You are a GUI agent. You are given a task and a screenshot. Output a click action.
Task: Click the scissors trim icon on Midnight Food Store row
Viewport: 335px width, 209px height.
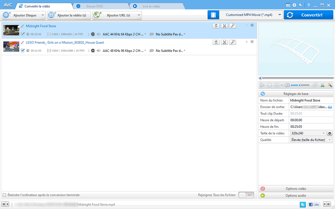pyautogui.click(x=224, y=26)
